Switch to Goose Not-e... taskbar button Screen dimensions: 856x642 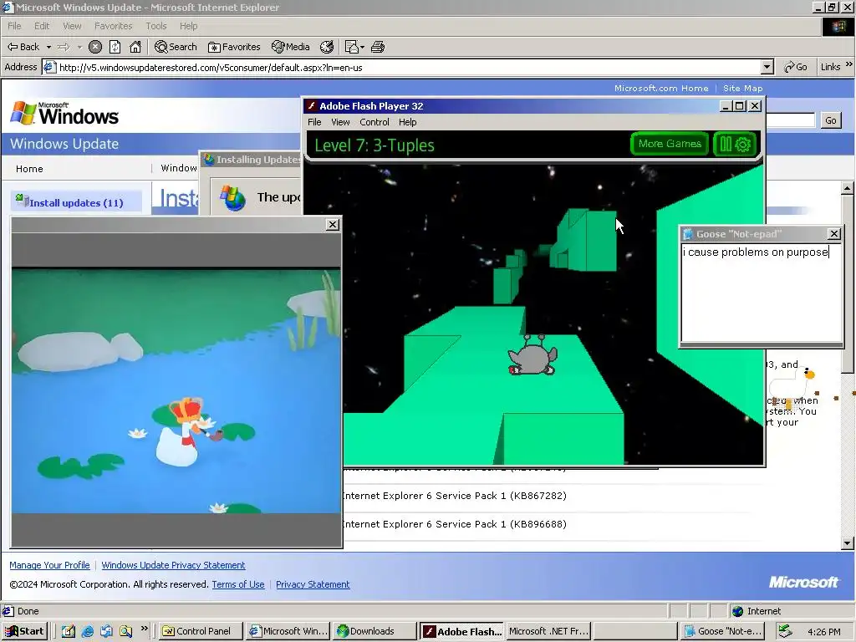(x=723, y=631)
